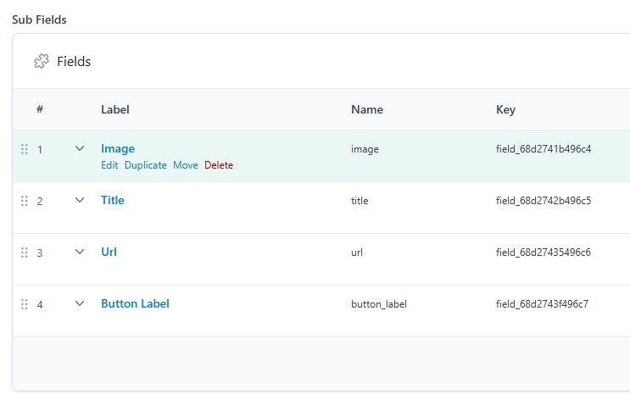Grab the drag handle for Title row
Viewport: 630px width, 394px height.
point(25,201)
